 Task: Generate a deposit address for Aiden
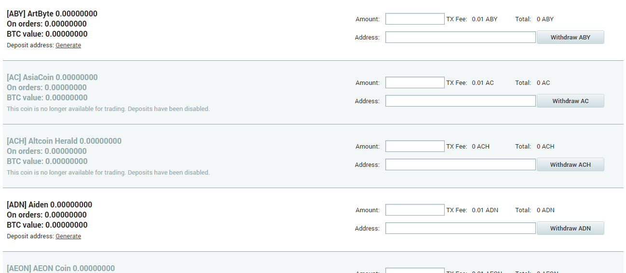click(68, 236)
